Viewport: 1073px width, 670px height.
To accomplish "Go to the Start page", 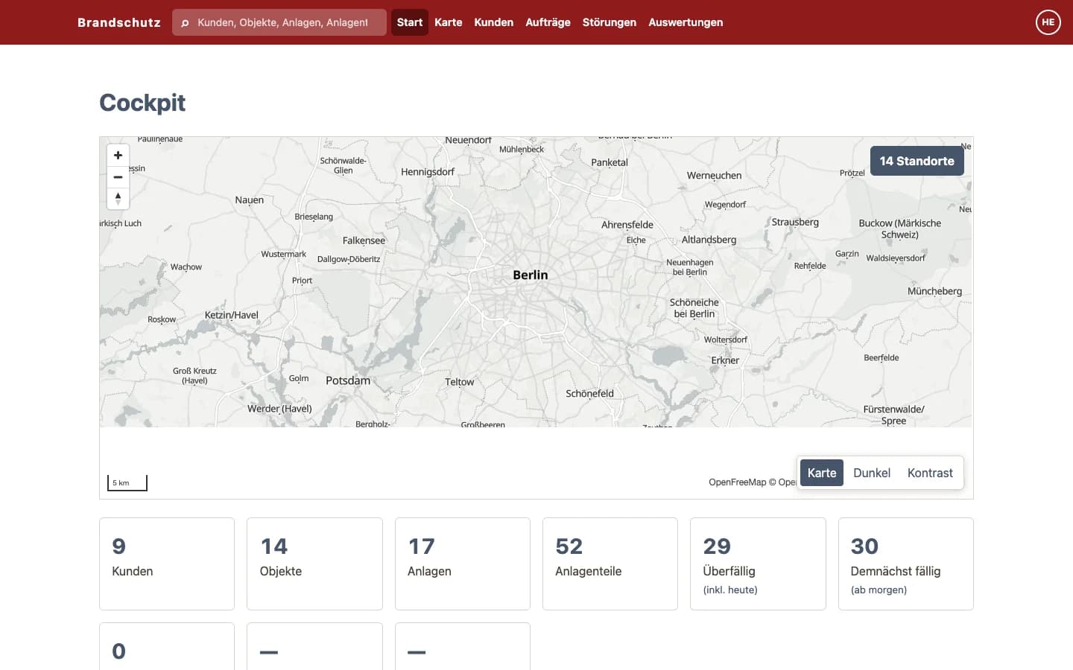I will (410, 22).
